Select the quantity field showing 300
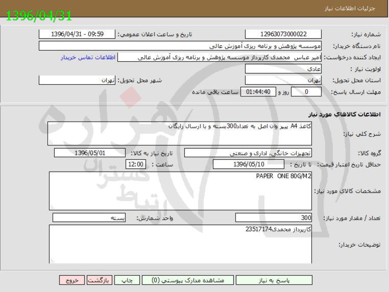 274,218
